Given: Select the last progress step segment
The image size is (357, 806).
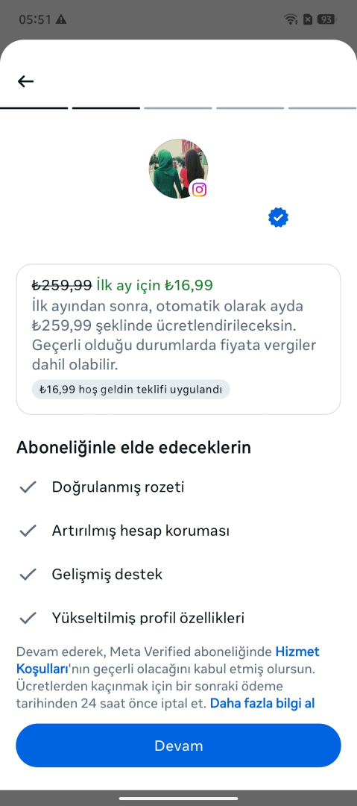Looking at the screenshot, I should tap(323, 108).
